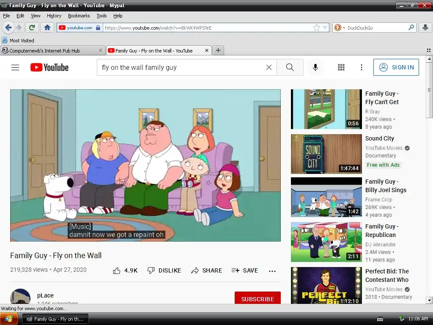Click the search bar magnifier icon

(x=411, y=28)
